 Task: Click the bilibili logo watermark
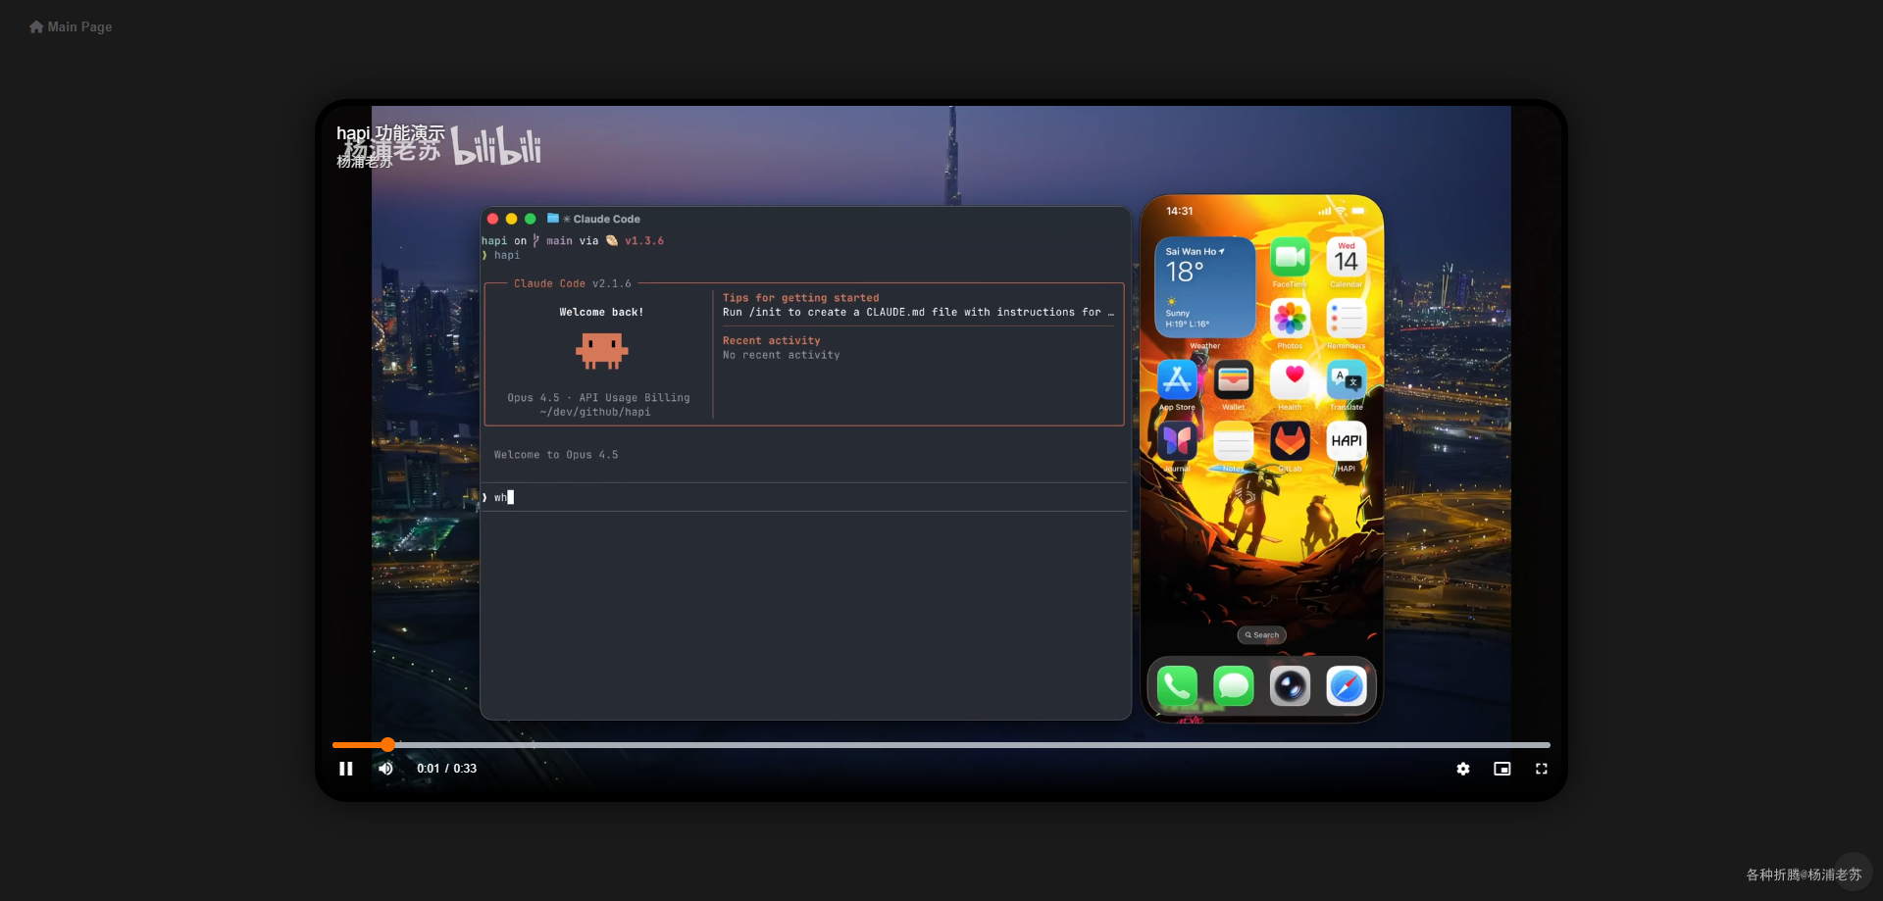tap(496, 146)
